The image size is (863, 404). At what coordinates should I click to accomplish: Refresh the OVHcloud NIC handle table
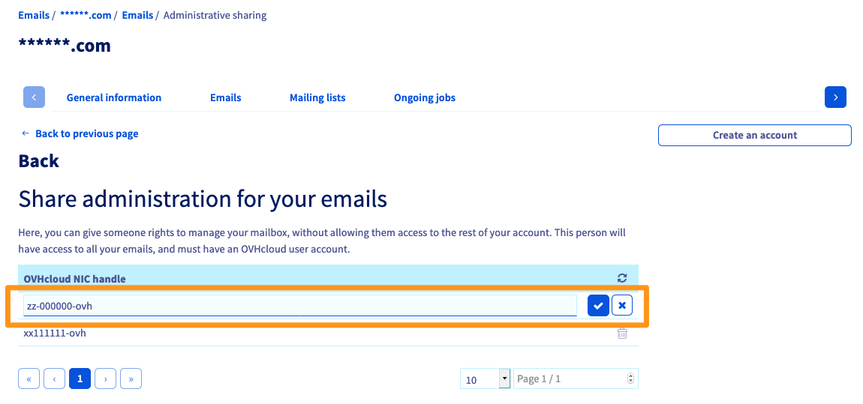(x=622, y=278)
